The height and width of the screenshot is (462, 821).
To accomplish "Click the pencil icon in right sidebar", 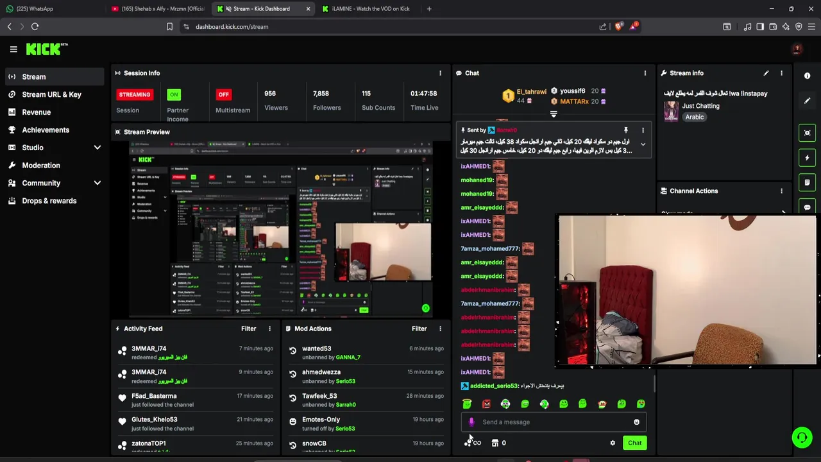I will tap(807, 101).
